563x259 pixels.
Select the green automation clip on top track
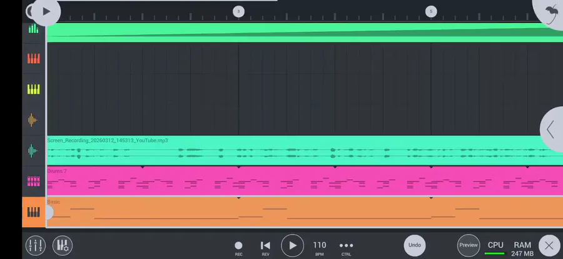[x=305, y=32]
